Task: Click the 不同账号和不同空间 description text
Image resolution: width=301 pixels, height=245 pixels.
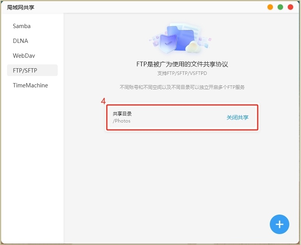Action: coord(182,87)
